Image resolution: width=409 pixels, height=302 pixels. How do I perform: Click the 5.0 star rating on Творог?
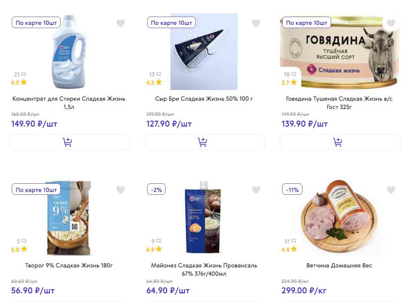pyautogui.click(x=19, y=249)
